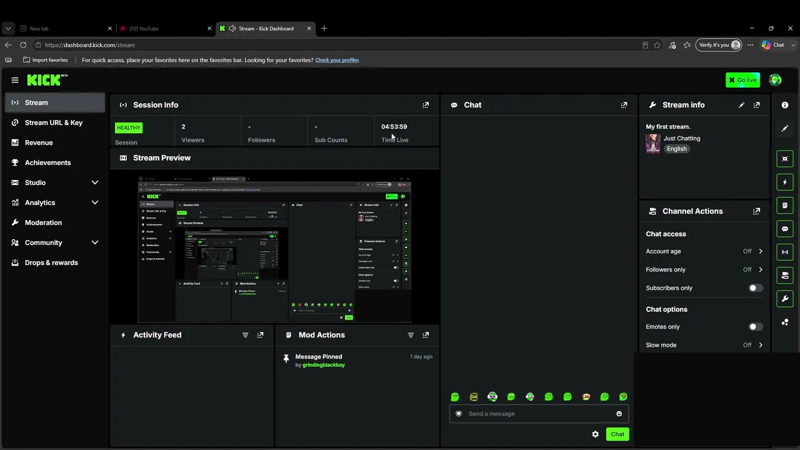The height and width of the screenshot is (450, 800).
Task: Toggle Stream Preview widget in right rail
Action: click(785, 159)
